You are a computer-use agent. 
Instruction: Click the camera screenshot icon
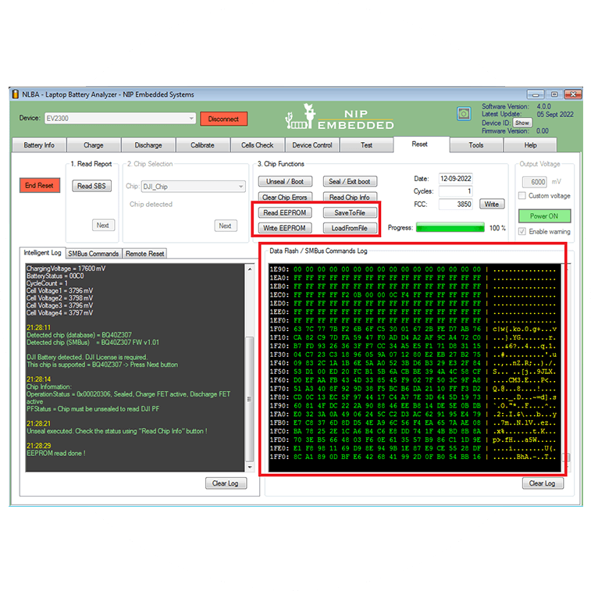click(x=464, y=114)
